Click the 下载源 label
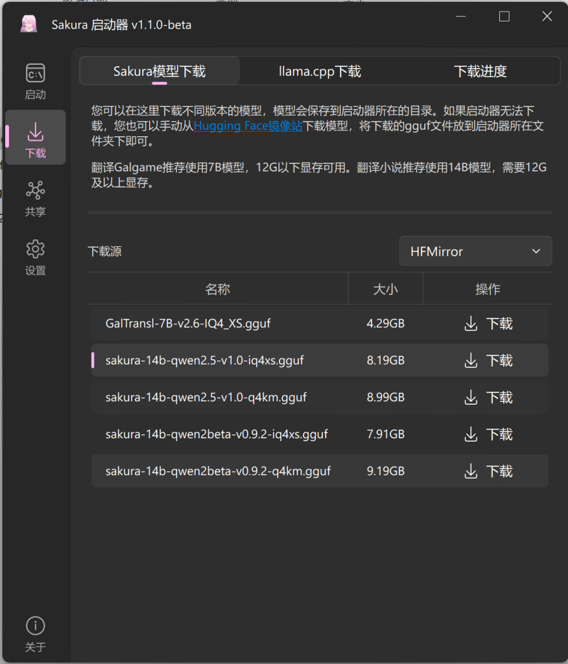568x664 pixels. pos(104,252)
